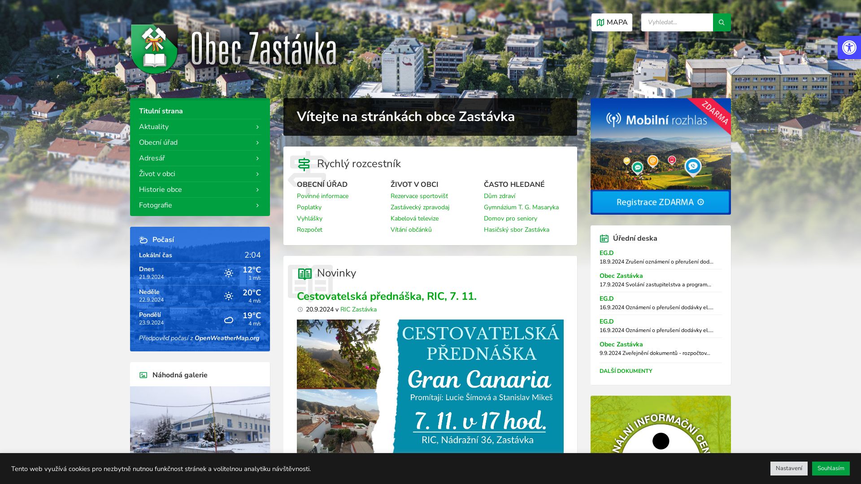Open Hasičský sbor Zastávka link

click(517, 230)
